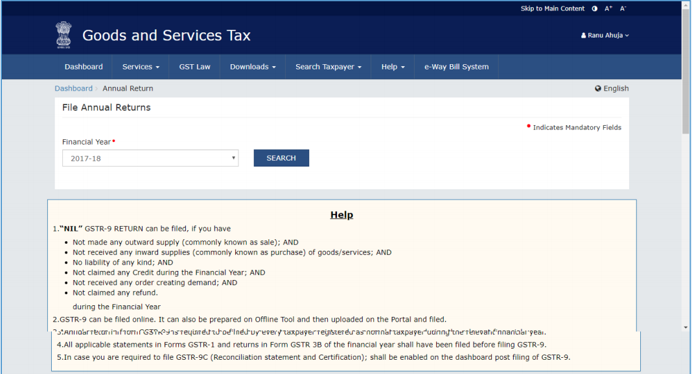The width and height of the screenshot is (692, 374).
Task: Click the 'GSTR-9 can be filed online' line
Action: click(x=250, y=320)
